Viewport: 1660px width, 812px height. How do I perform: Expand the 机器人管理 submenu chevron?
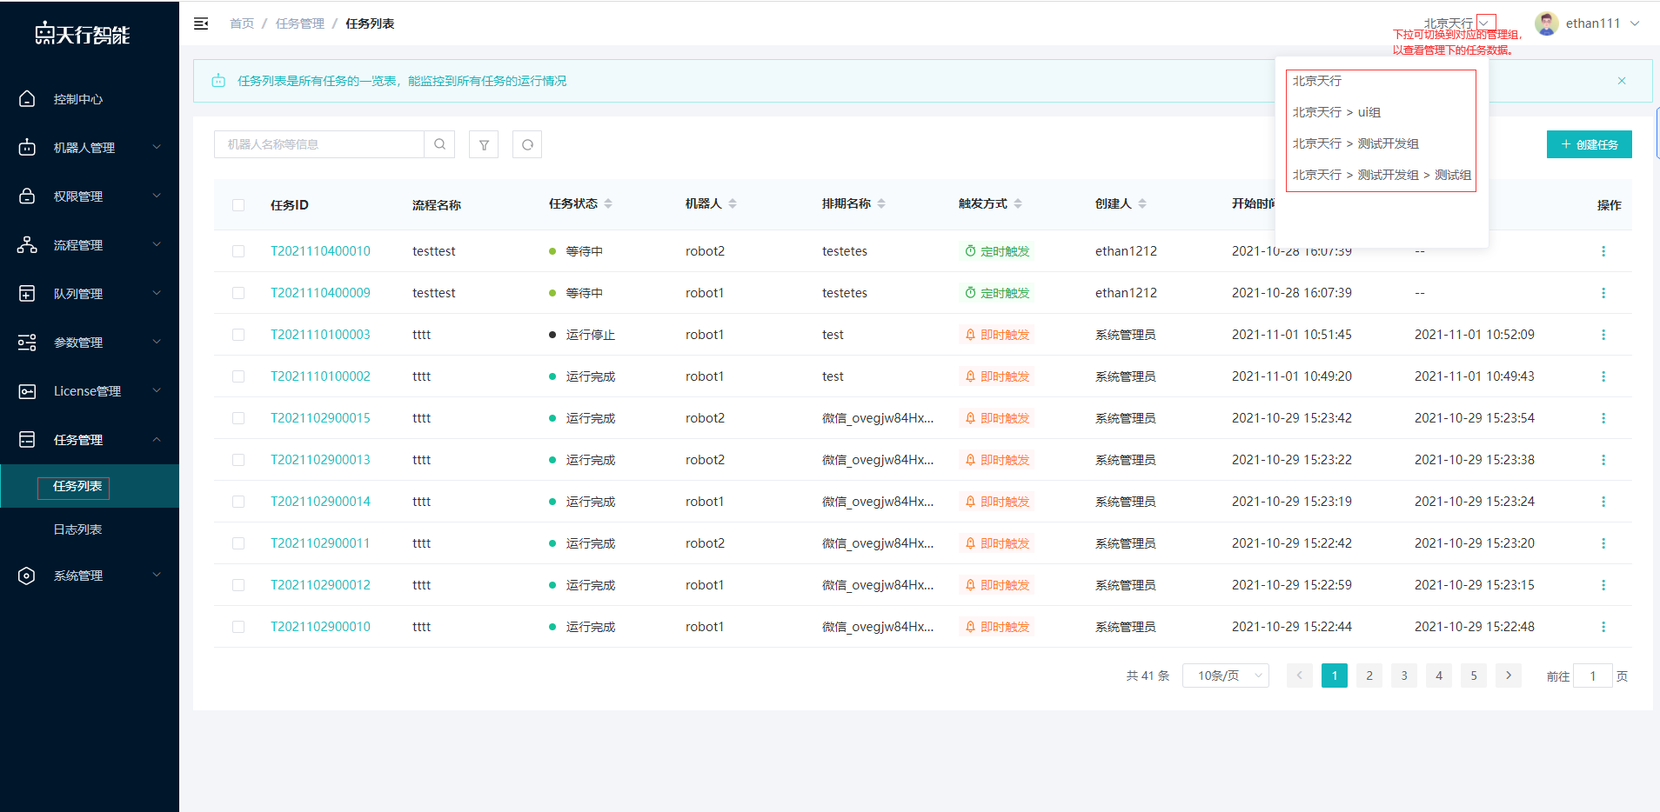pyautogui.click(x=157, y=147)
